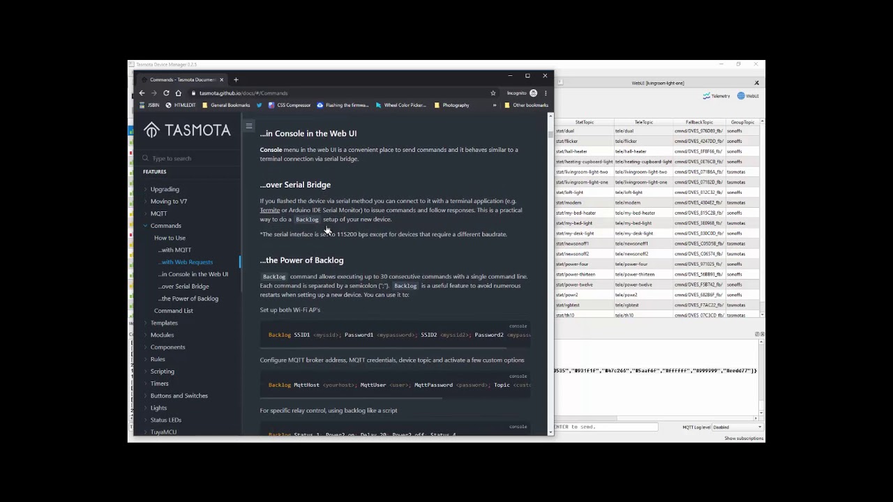Viewport: 893px width, 502px height.
Task: Open the Lights sidebar section
Action: (158, 408)
